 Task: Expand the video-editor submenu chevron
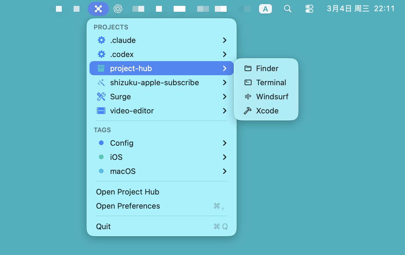(x=225, y=110)
